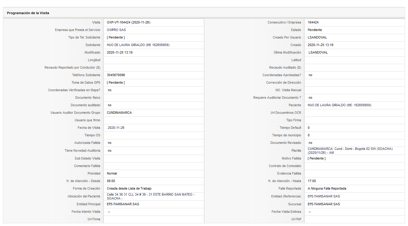Click the Creado Por Usuario value LSANDOVAL
This screenshot has width=408, height=226.
pos(317,38)
